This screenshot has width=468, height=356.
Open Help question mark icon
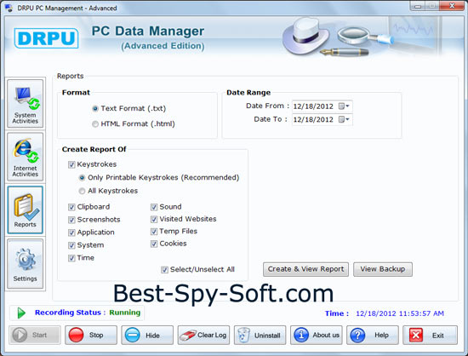[357, 335]
